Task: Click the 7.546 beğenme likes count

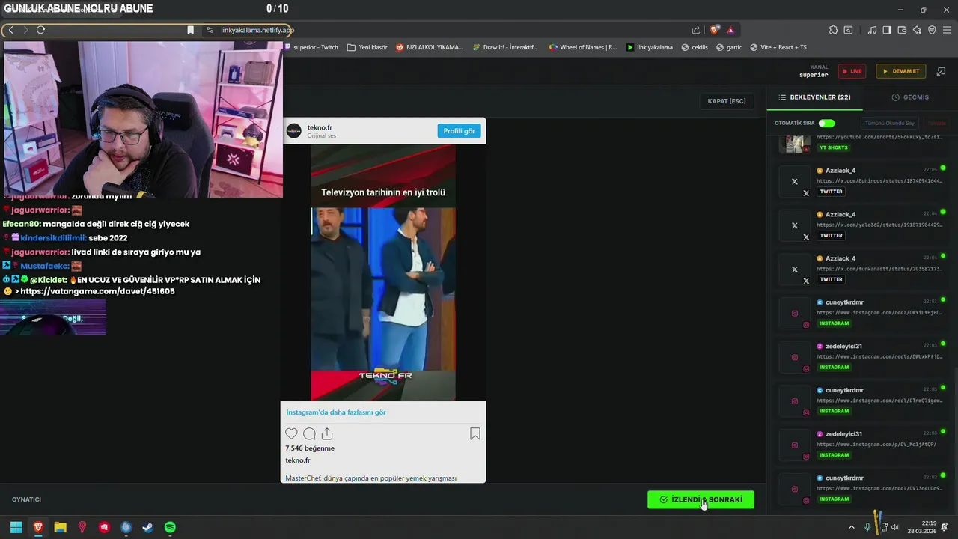Action: [310, 448]
